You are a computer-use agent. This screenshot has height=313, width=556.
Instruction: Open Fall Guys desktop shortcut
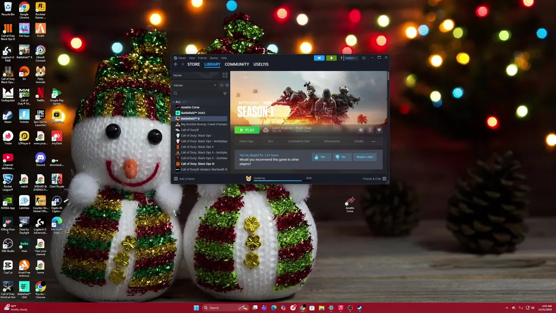(24, 30)
